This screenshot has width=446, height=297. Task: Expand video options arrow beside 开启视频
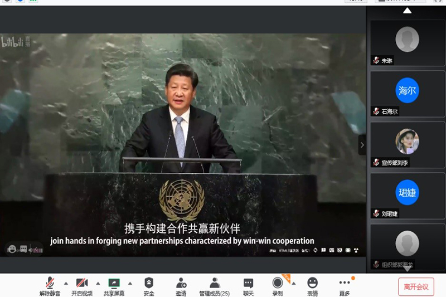click(98, 284)
